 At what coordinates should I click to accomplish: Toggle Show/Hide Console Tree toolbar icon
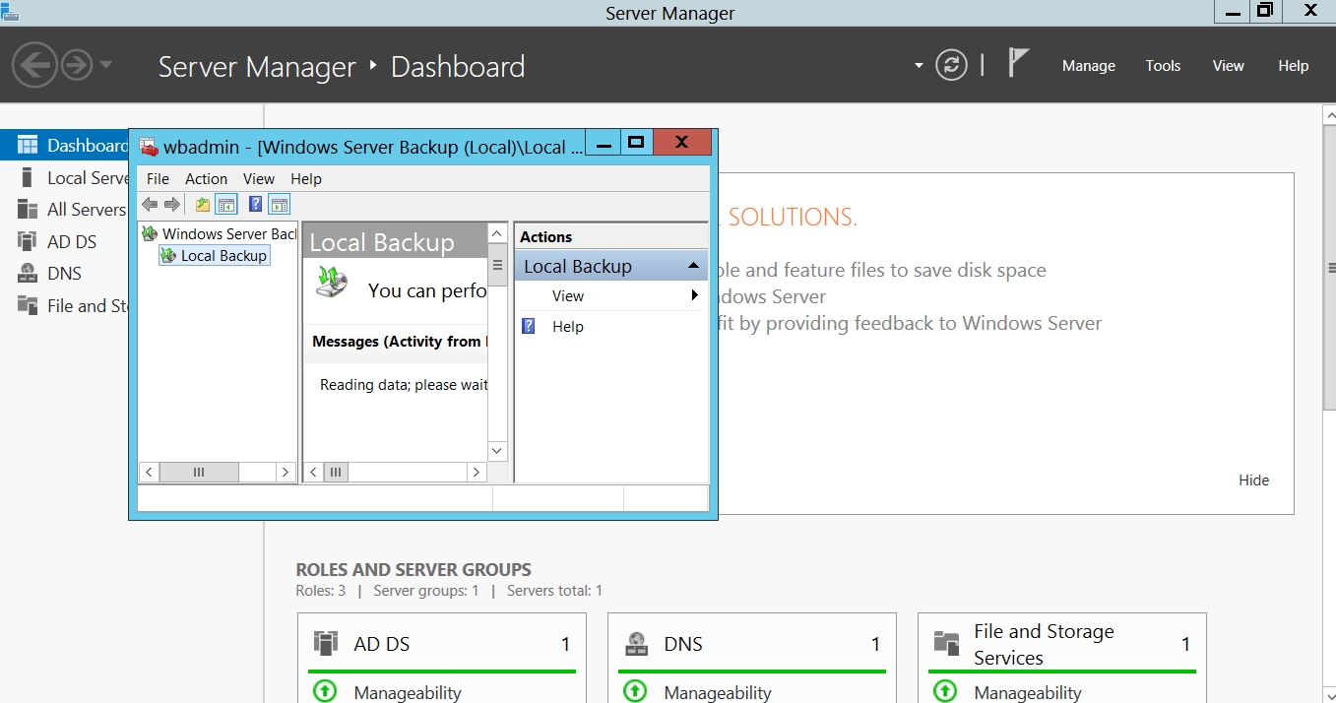pyautogui.click(x=226, y=205)
